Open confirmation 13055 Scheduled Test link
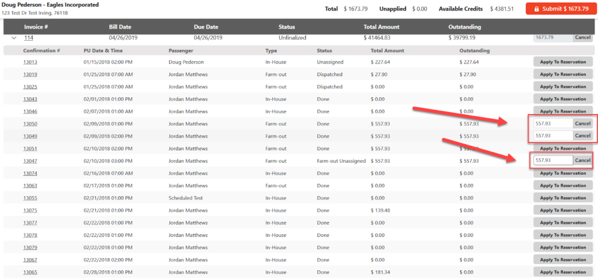 (x=30, y=198)
